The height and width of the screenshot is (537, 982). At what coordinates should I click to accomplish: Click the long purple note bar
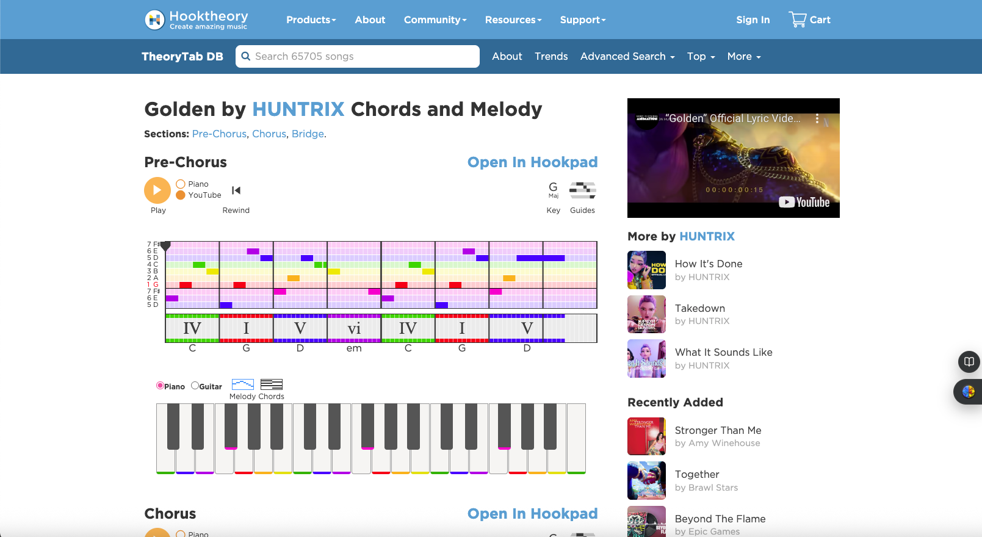540,258
